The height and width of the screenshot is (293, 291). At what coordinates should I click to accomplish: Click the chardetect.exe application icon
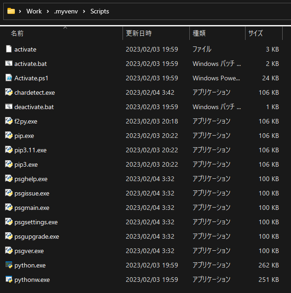pos(8,92)
